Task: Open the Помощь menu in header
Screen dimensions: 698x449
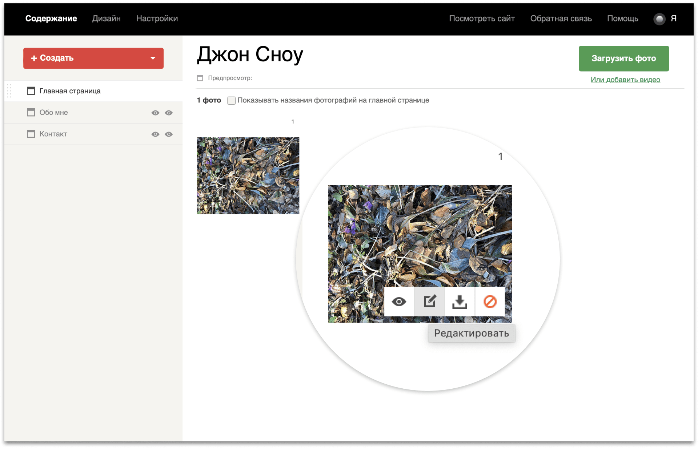Action: tap(622, 19)
